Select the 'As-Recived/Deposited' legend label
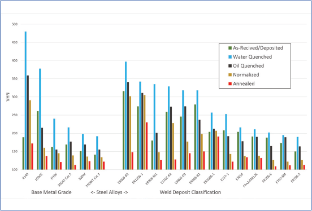This screenshot has width=312, height=211. [258, 48]
